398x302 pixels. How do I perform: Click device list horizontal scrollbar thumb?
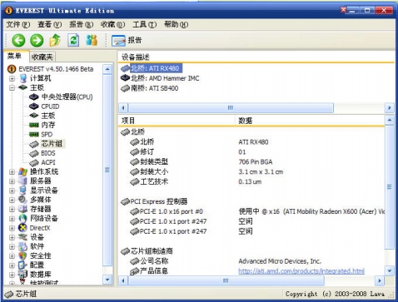pyautogui.click(x=231, y=107)
